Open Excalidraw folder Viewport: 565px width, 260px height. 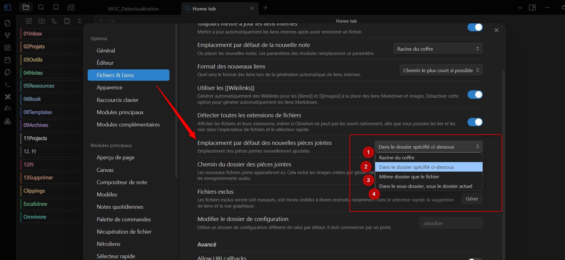tap(52, 204)
